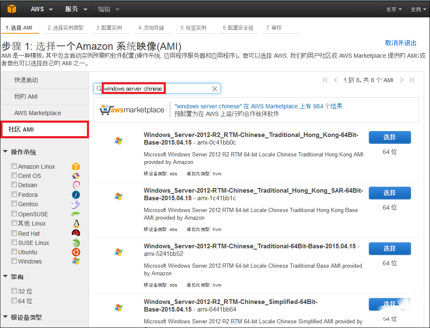Enable the 32 位 architecture filter
The height and width of the screenshot is (328, 430).
(14, 290)
